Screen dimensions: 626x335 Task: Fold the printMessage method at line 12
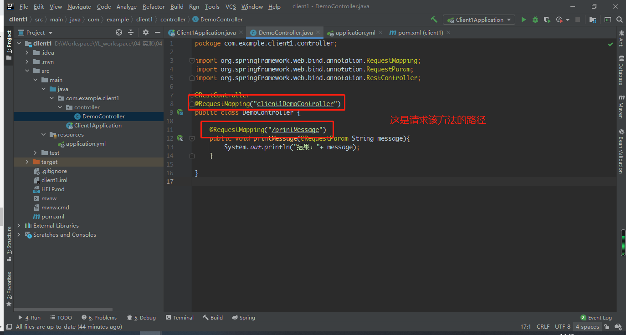[192, 138]
